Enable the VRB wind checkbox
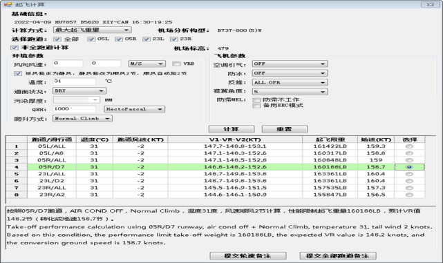 coord(176,64)
